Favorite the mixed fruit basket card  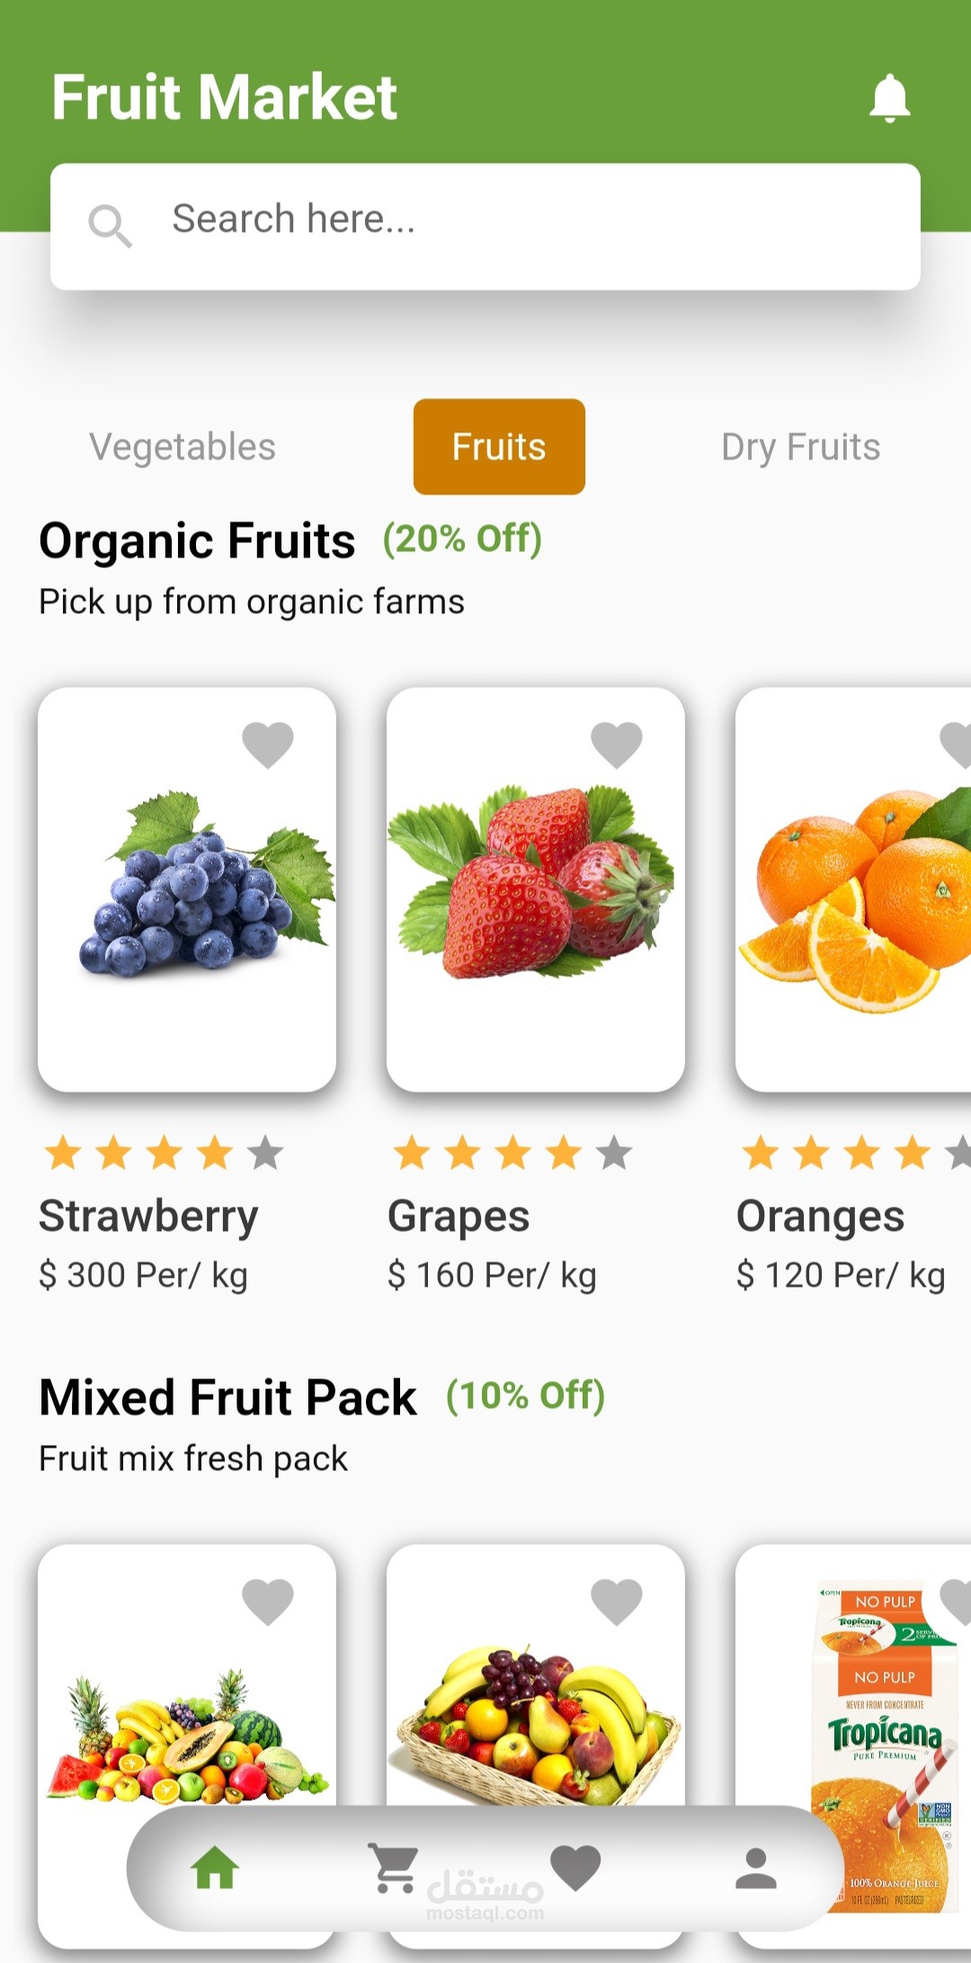617,1602
